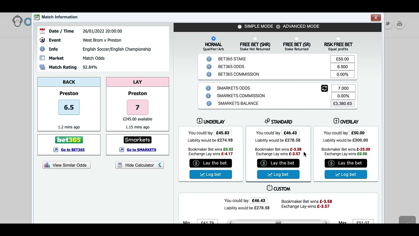Log the Overlay bet
Screen dimensions: 419x236
(346, 174)
